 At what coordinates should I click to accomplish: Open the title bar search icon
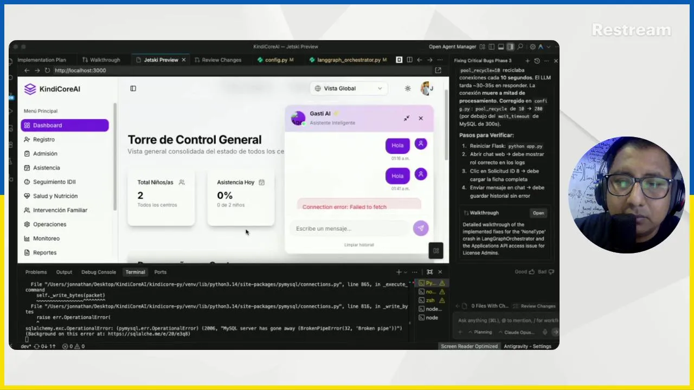pyautogui.click(x=520, y=47)
